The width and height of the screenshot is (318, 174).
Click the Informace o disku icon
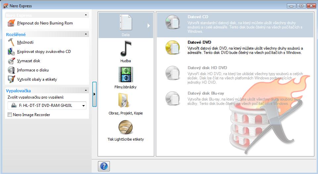pyautogui.click(x=11, y=70)
